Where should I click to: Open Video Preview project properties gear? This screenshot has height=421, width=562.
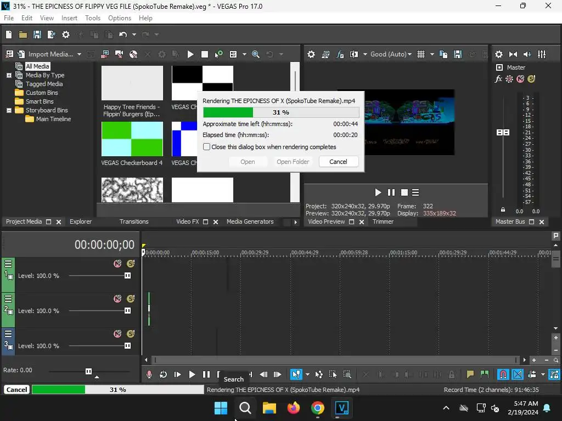coord(311,54)
